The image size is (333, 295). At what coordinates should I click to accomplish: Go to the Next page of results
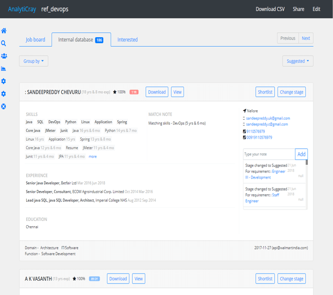pos(306,38)
